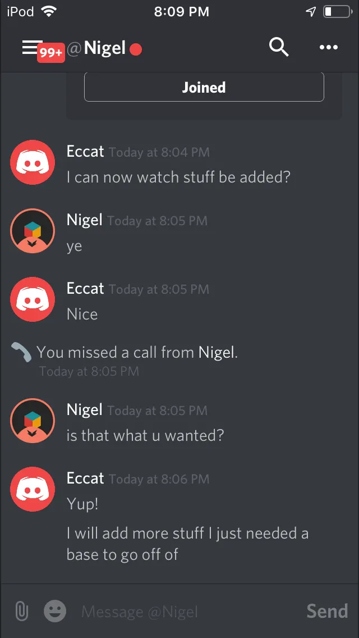Image resolution: width=359 pixels, height=638 pixels.
Task: Tap the Send button
Action: (327, 611)
